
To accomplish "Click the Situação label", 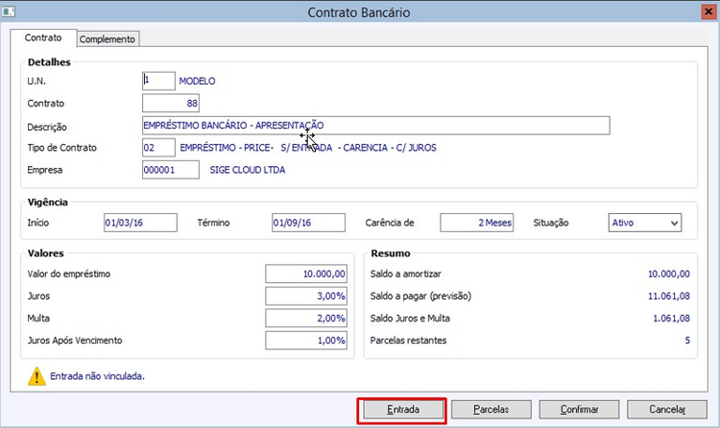I will point(551,223).
